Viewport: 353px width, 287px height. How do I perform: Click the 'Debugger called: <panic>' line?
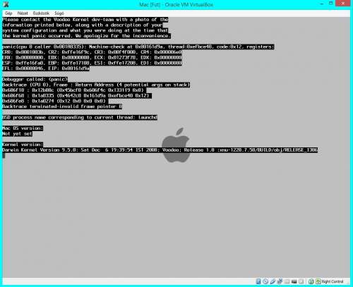point(35,79)
